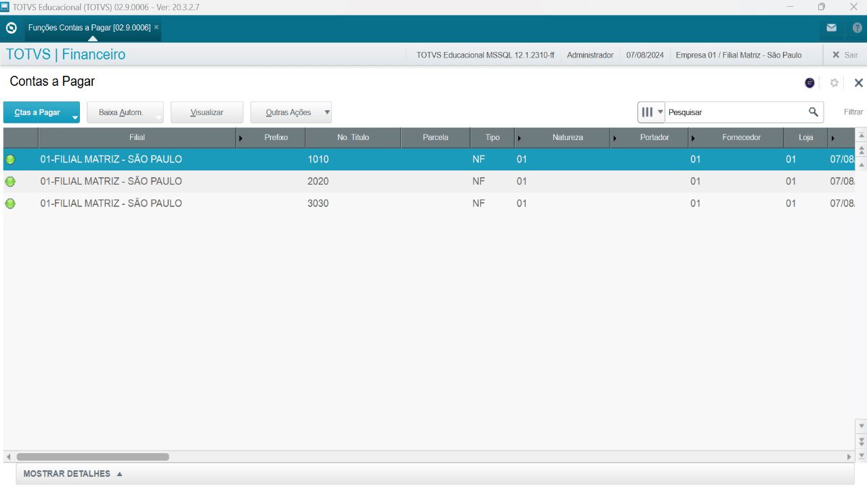The width and height of the screenshot is (867, 487).
Task: Click the Visualizar button
Action: point(207,112)
